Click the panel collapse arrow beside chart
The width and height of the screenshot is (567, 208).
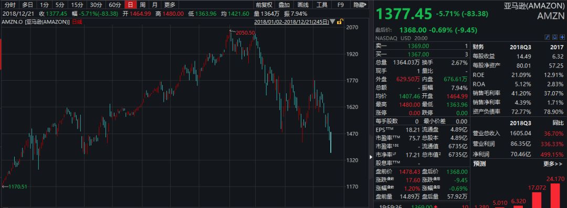point(371,157)
